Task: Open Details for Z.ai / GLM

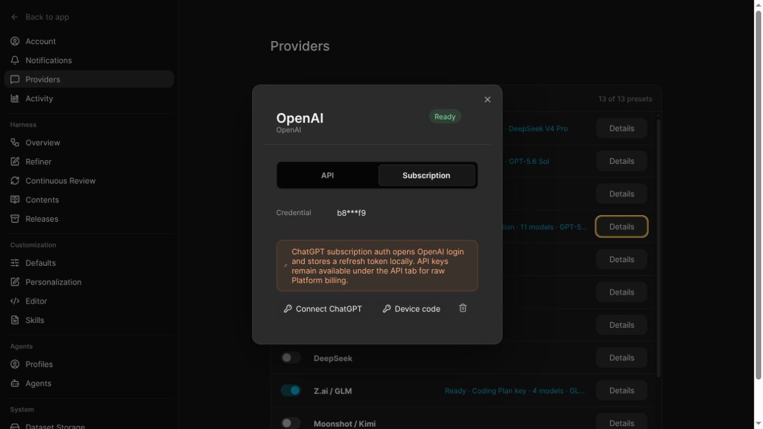Action: (621, 390)
